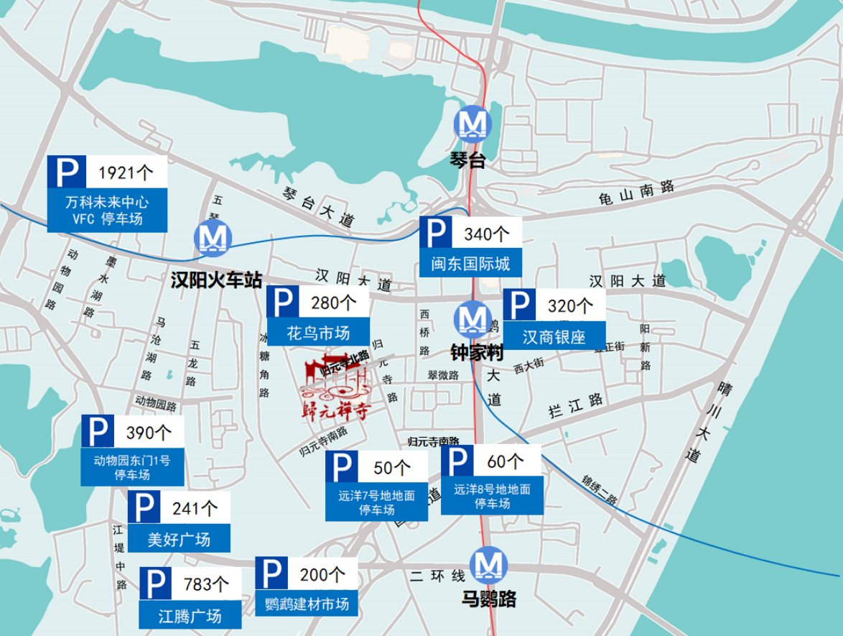This screenshot has height=636, width=843.
Task: Click the 汉阳火车站 metro station icon
Action: (213, 238)
